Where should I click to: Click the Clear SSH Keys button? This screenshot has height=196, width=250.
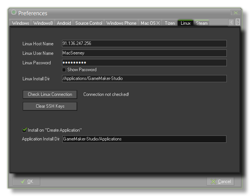tap(50, 106)
